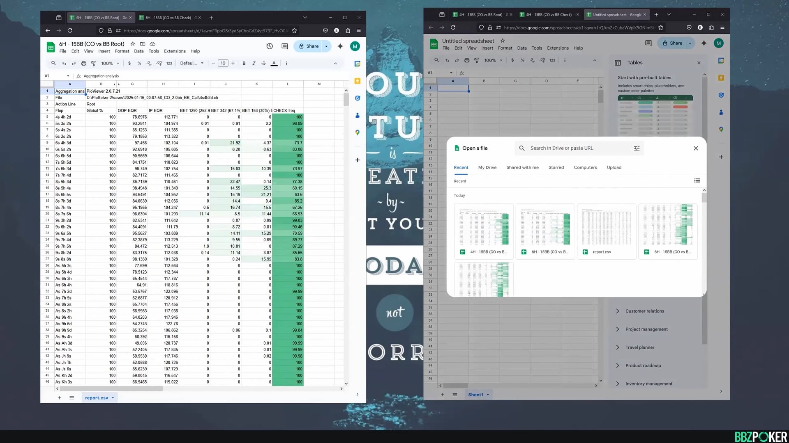Click the Gemini spark icon beside Share
The image size is (789, 443).
coord(340,46)
